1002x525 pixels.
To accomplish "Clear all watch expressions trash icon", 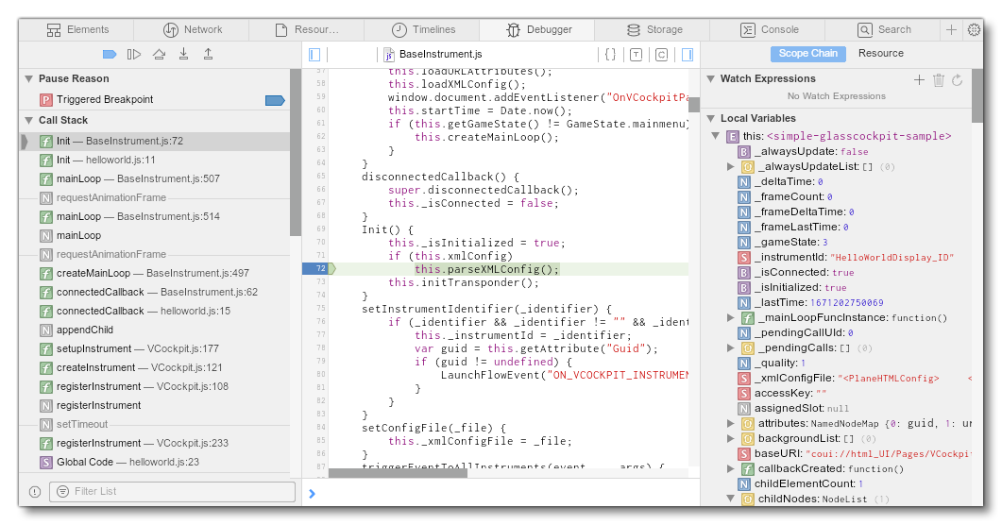I will point(938,80).
